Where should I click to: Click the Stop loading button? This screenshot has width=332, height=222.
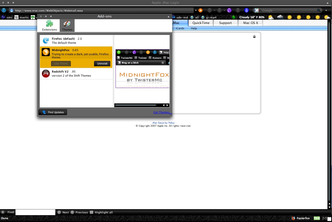click(238, 10)
